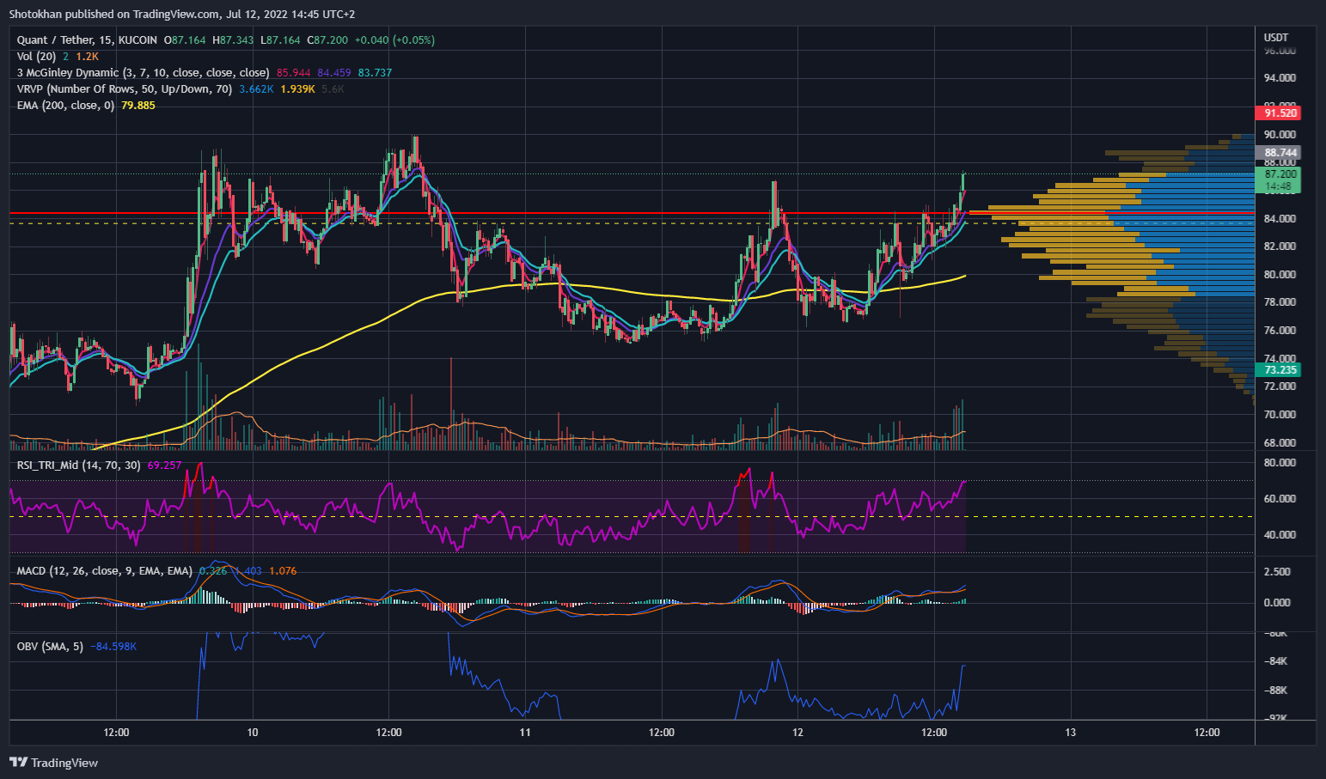This screenshot has height=779, width=1326.
Task: Click the McGinley value 83.737
Action: [375, 73]
